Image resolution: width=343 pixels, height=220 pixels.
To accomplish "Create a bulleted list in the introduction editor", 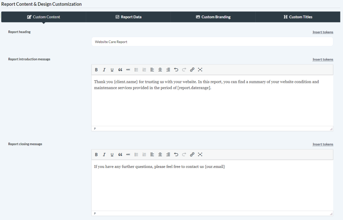I will point(136,70).
